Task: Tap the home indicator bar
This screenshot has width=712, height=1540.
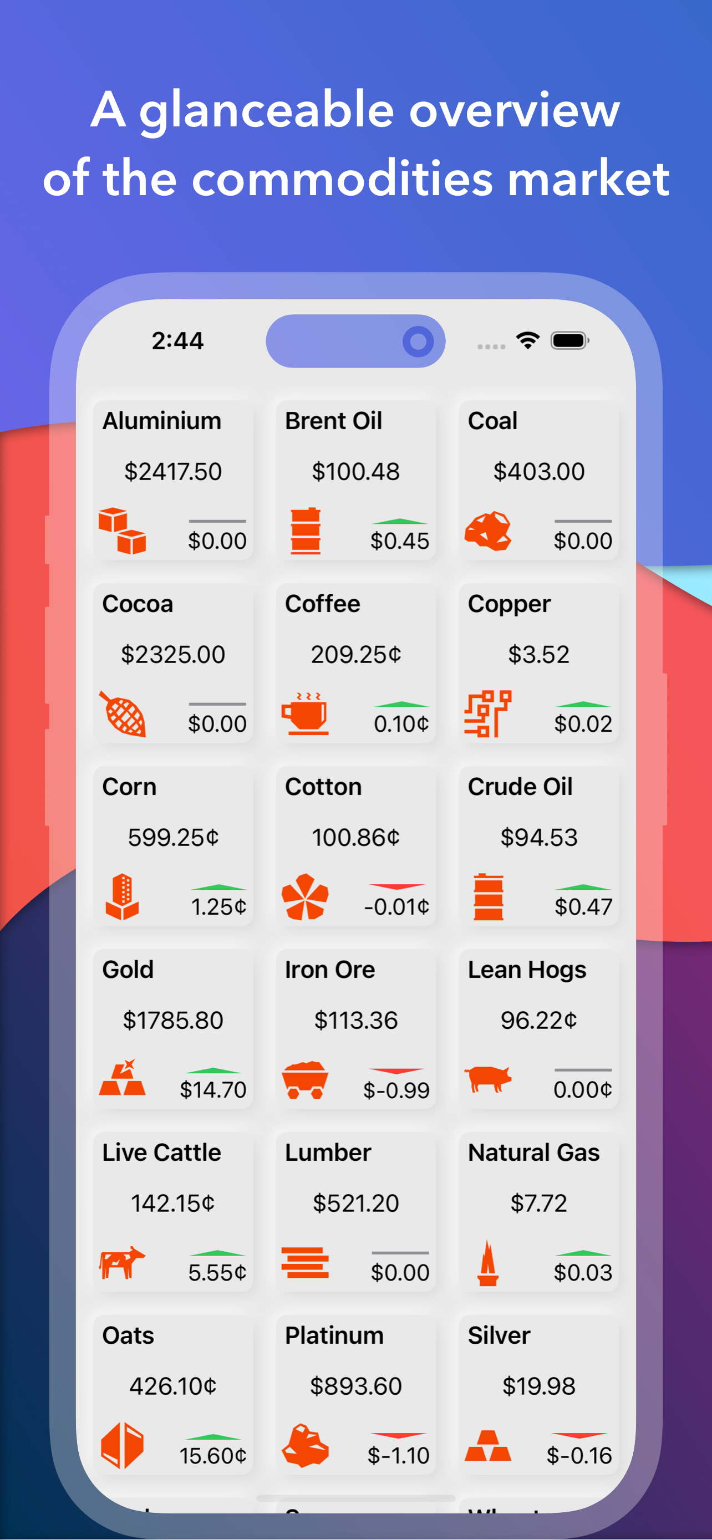Action: coord(355,1498)
